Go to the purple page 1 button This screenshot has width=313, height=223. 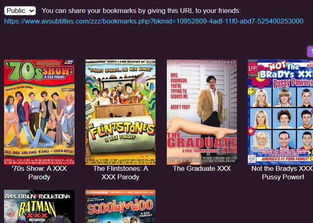click(310, 51)
